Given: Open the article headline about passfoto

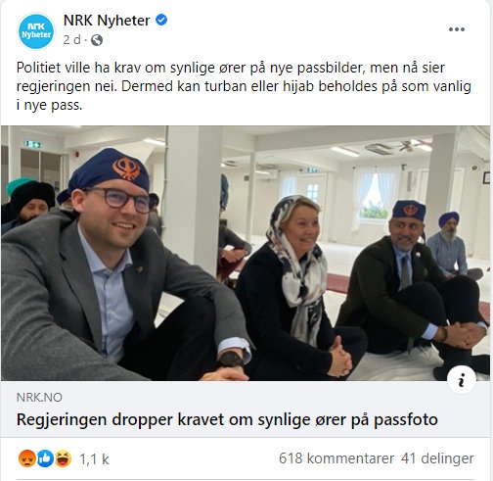Looking at the screenshot, I should coord(227,419).
